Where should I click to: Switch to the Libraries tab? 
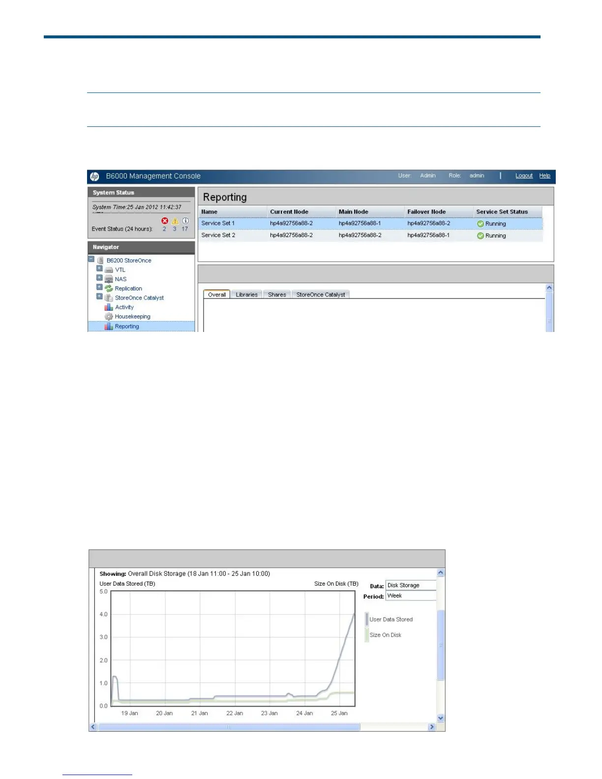[x=246, y=295]
